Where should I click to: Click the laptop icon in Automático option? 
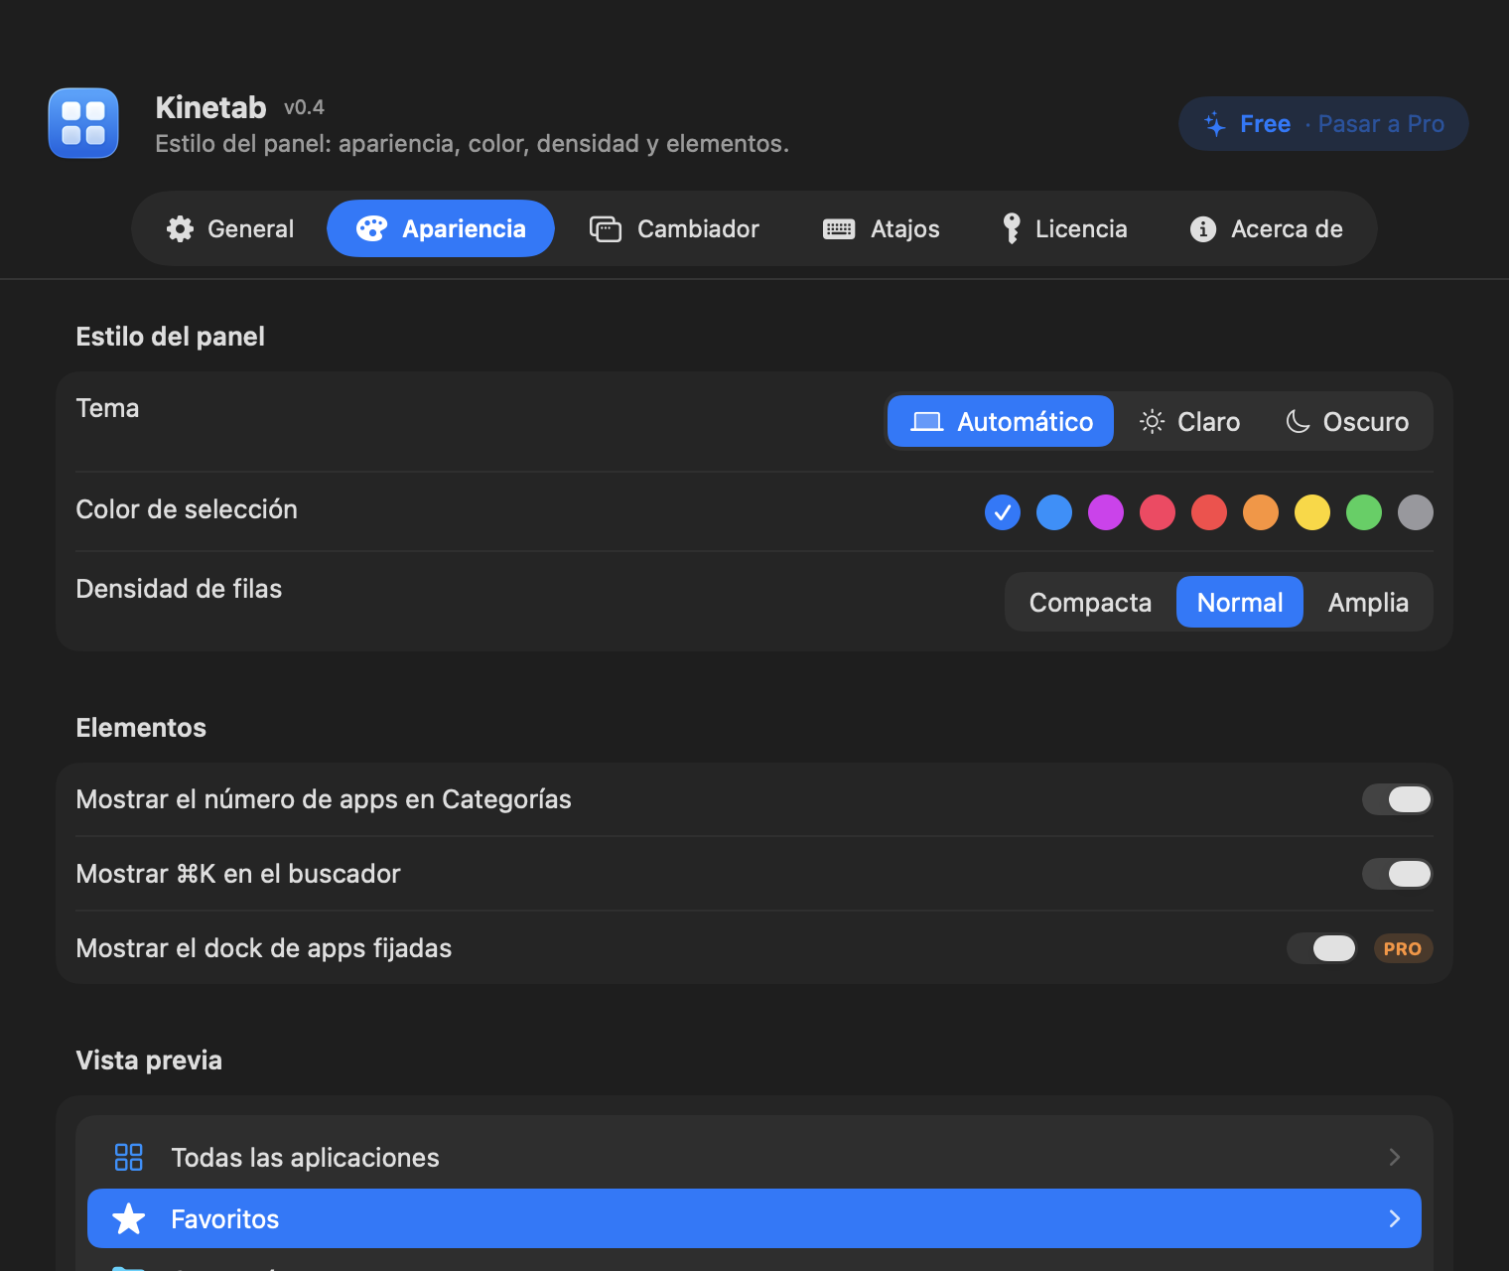(x=927, y=422)
